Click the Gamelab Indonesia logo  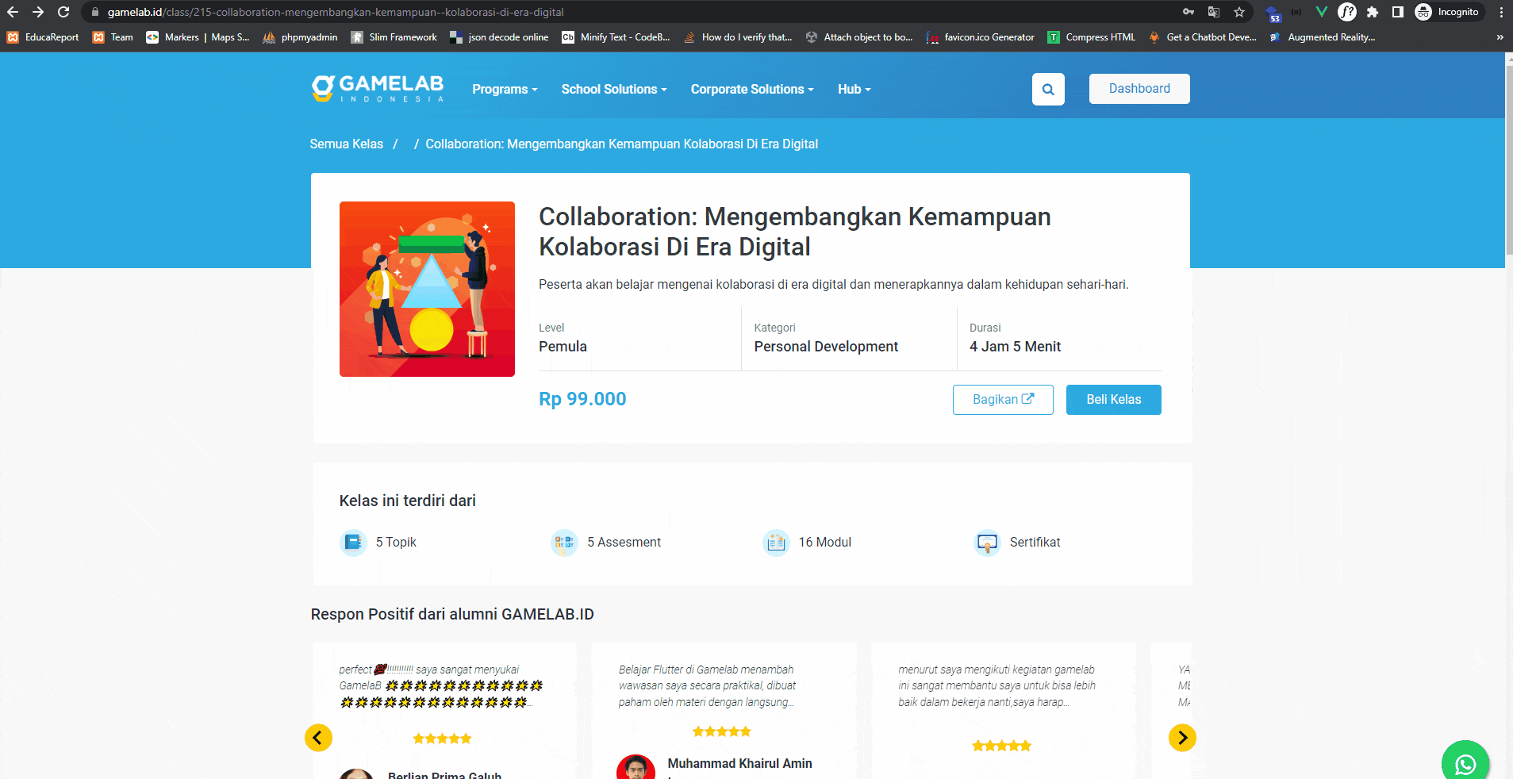click(x=378, y=89)
